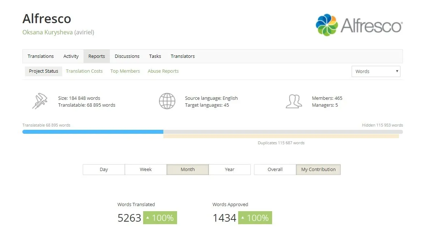
Task: Select the My Contribution view
Action: pyautogui.click(x=318, y=170)
